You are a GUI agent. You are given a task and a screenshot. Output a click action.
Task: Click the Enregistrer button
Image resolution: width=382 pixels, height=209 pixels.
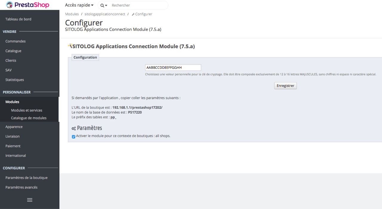285,86
